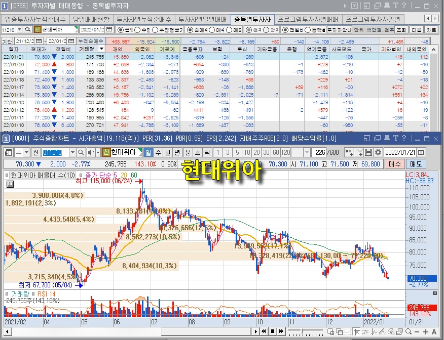Open the 프로그램투자자별매매 tab
The height and width of the screenshot is (340, 444).
[308, 19]
